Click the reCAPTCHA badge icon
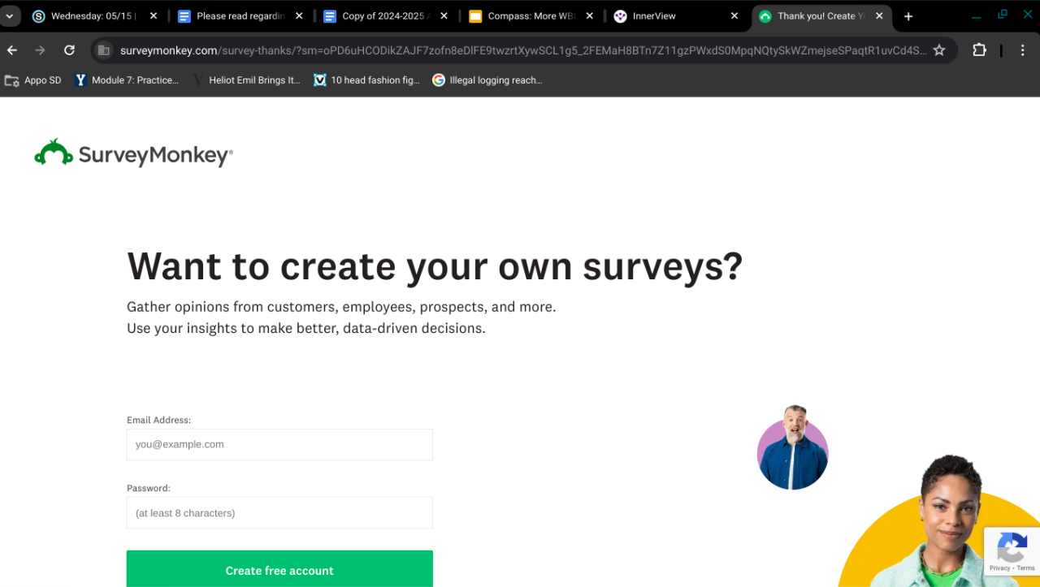 tap(1012, 546)
